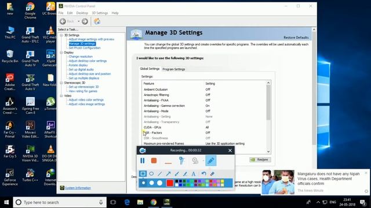
Task: Open Google Chrome desktop icon
Action: click(30, 10)
